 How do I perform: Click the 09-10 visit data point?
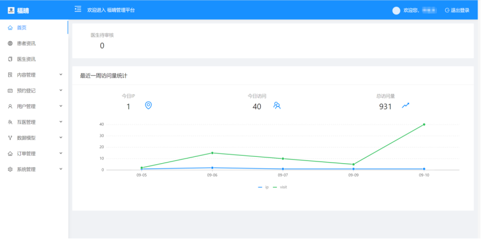pos(424,124)
